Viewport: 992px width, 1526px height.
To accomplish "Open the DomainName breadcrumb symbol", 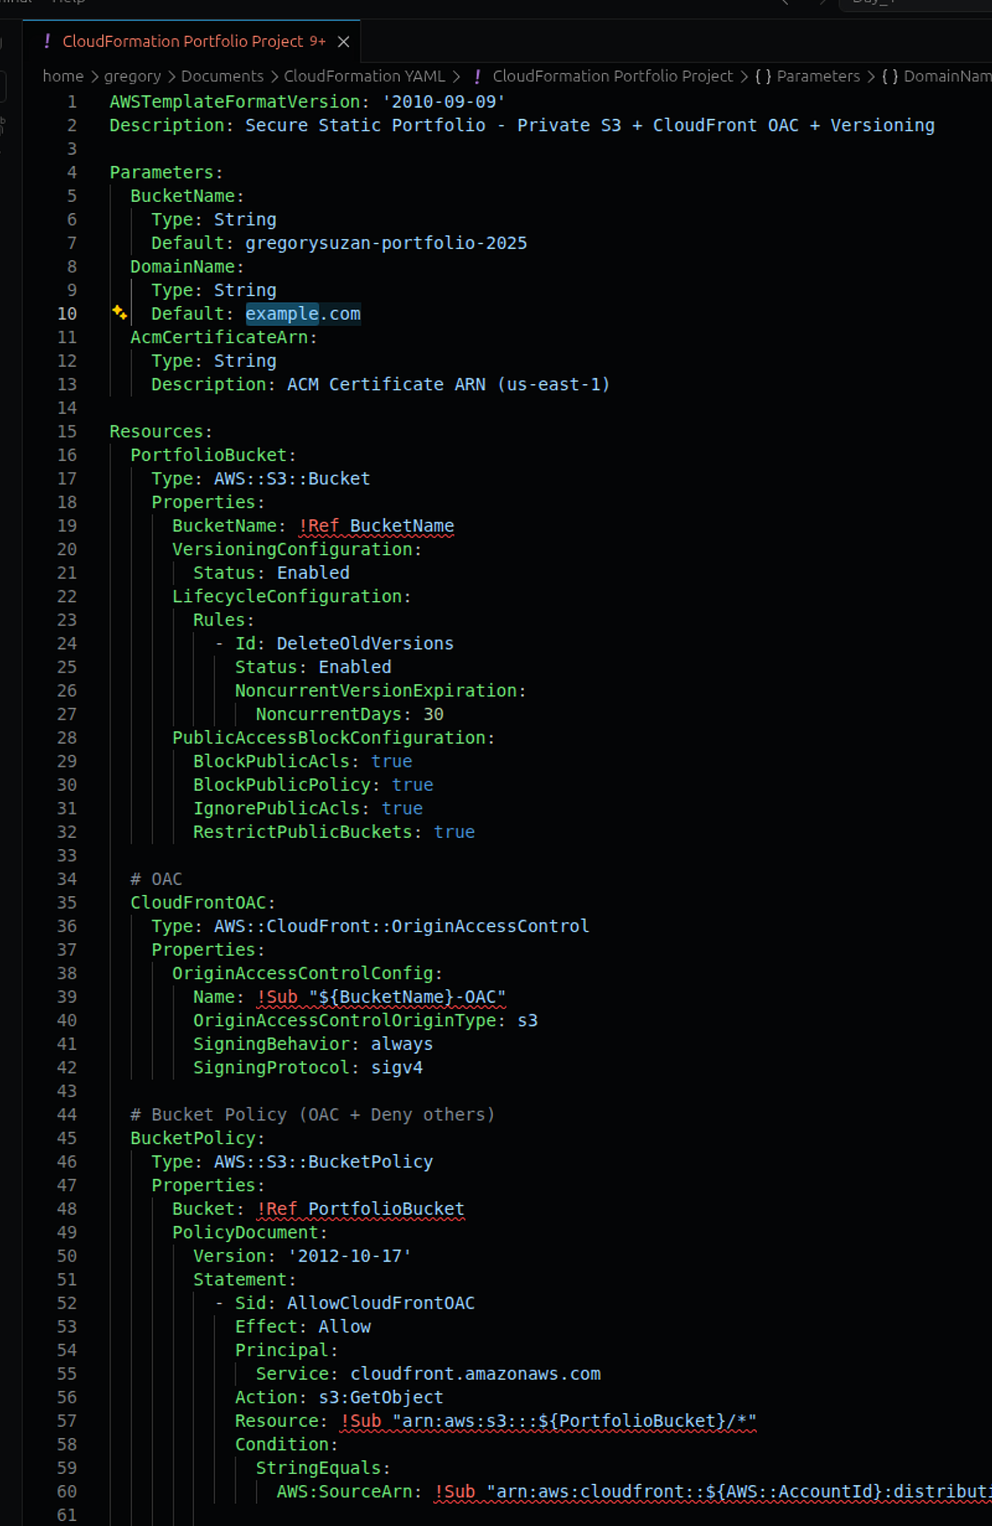I will tap(936, 76).
